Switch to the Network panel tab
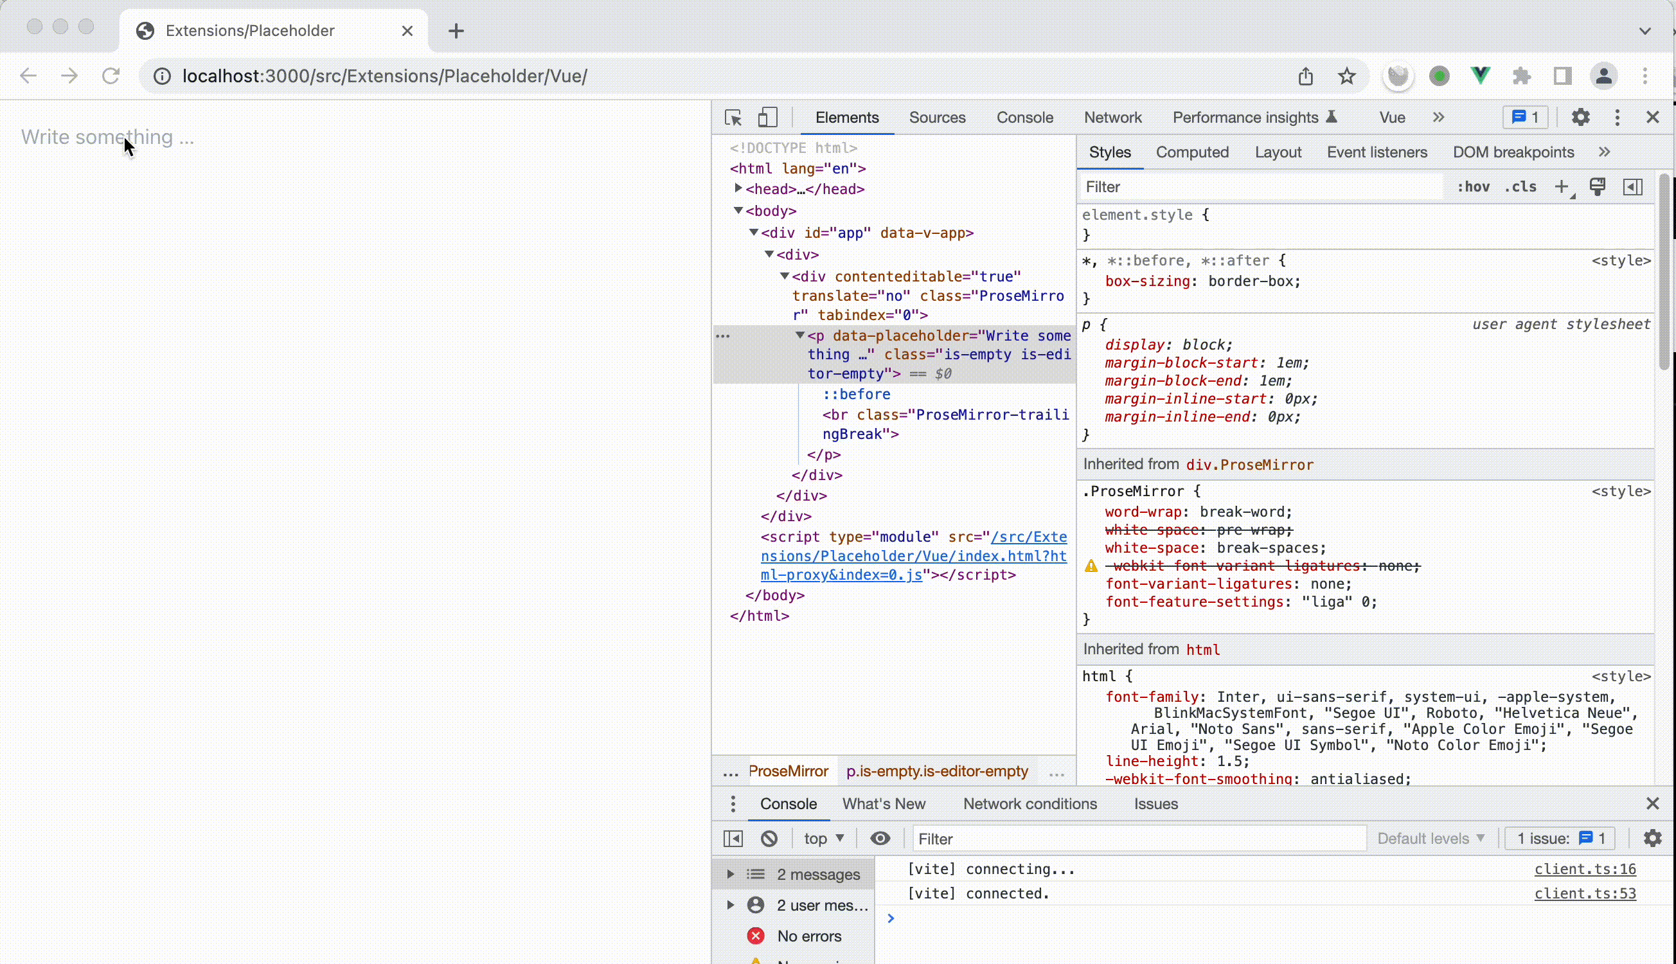This screenshot has width=1676, height=964. click(1112, 118)
